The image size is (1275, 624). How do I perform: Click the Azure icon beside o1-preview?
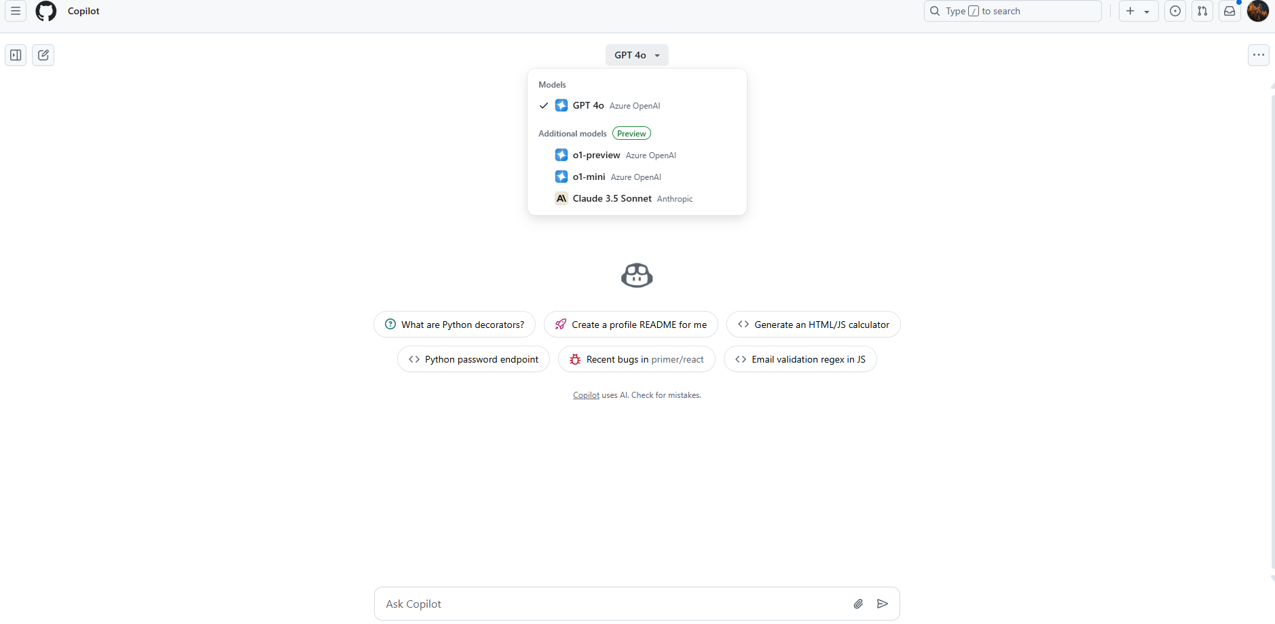tap(561, 155)
